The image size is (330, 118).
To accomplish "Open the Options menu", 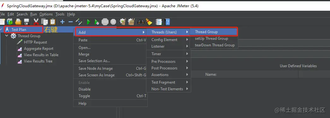I will point(46,14).
